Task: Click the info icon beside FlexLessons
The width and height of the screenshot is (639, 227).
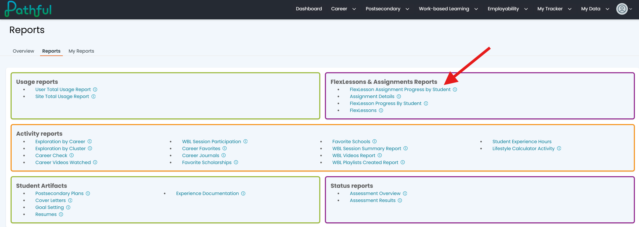Action: (381, 110)
